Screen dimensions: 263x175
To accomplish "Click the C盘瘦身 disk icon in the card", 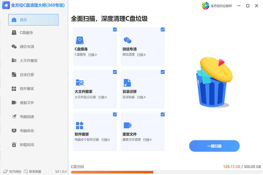I will pyautogui.click(x=80, y=40).
